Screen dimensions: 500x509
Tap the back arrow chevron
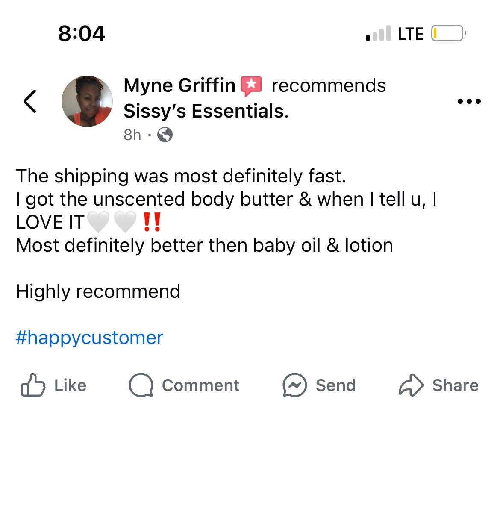(30, 101)
